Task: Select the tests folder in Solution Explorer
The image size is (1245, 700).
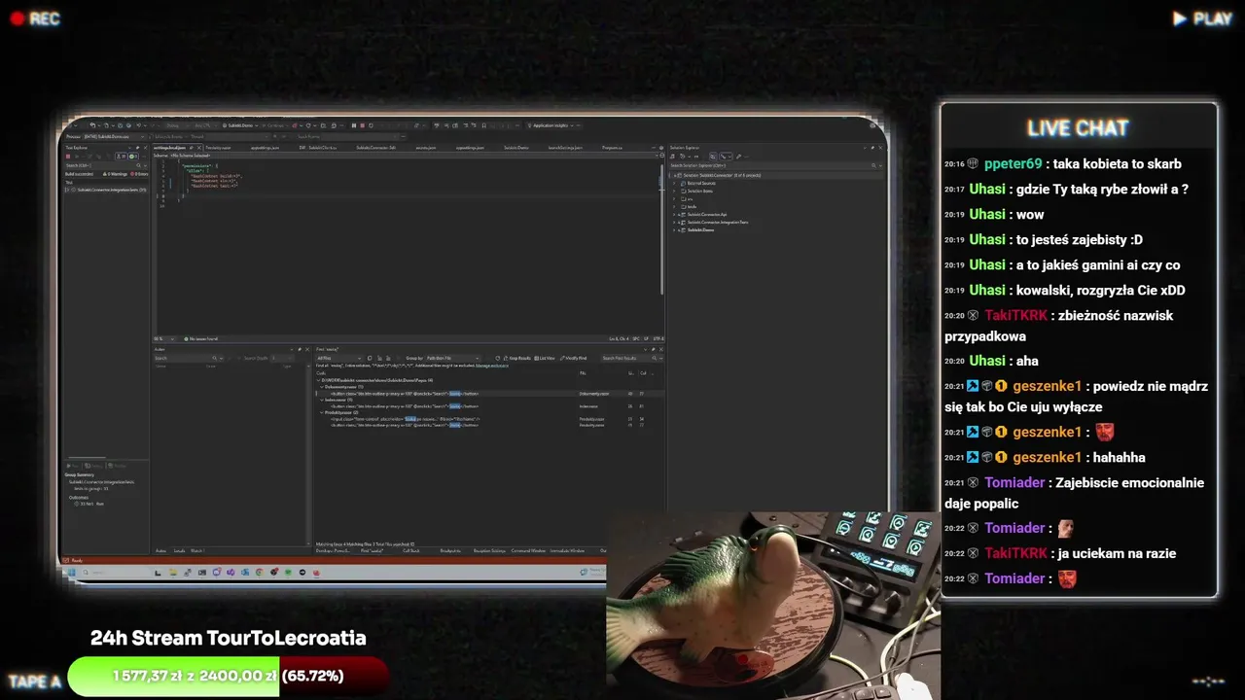Action: [x=691, y=206]
